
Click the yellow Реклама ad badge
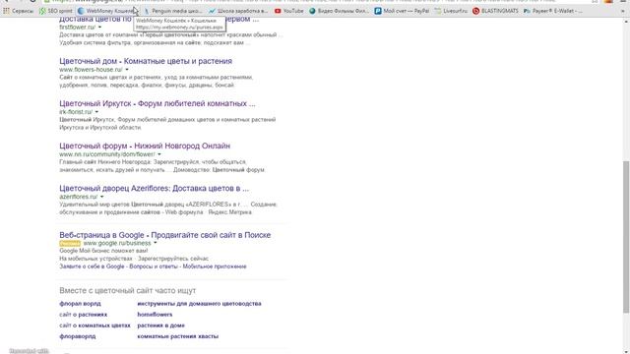[x=70, y=243]
